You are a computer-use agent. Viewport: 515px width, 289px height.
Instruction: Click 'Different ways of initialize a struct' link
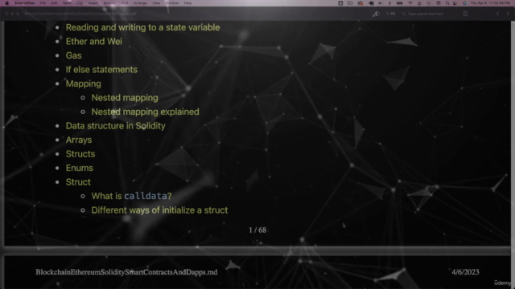pyautogui.click(x=159, y=210)
